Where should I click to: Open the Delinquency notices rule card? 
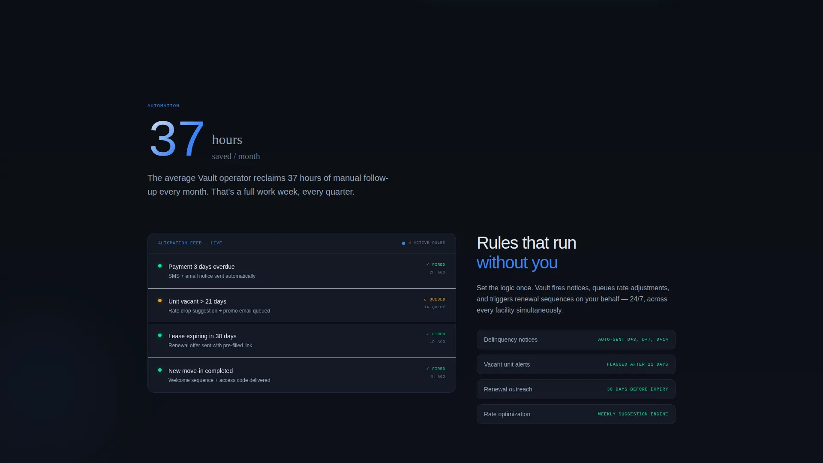click(x=576, y=340)
